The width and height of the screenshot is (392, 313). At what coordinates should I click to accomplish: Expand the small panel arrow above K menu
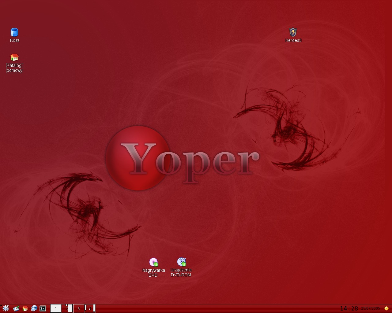click(x=1, y=305)
